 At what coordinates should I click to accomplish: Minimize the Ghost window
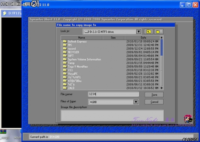click(182, 5)
